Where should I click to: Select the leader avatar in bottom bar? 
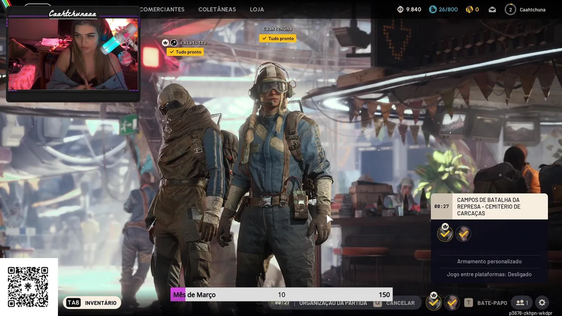(x=434, y=302)
